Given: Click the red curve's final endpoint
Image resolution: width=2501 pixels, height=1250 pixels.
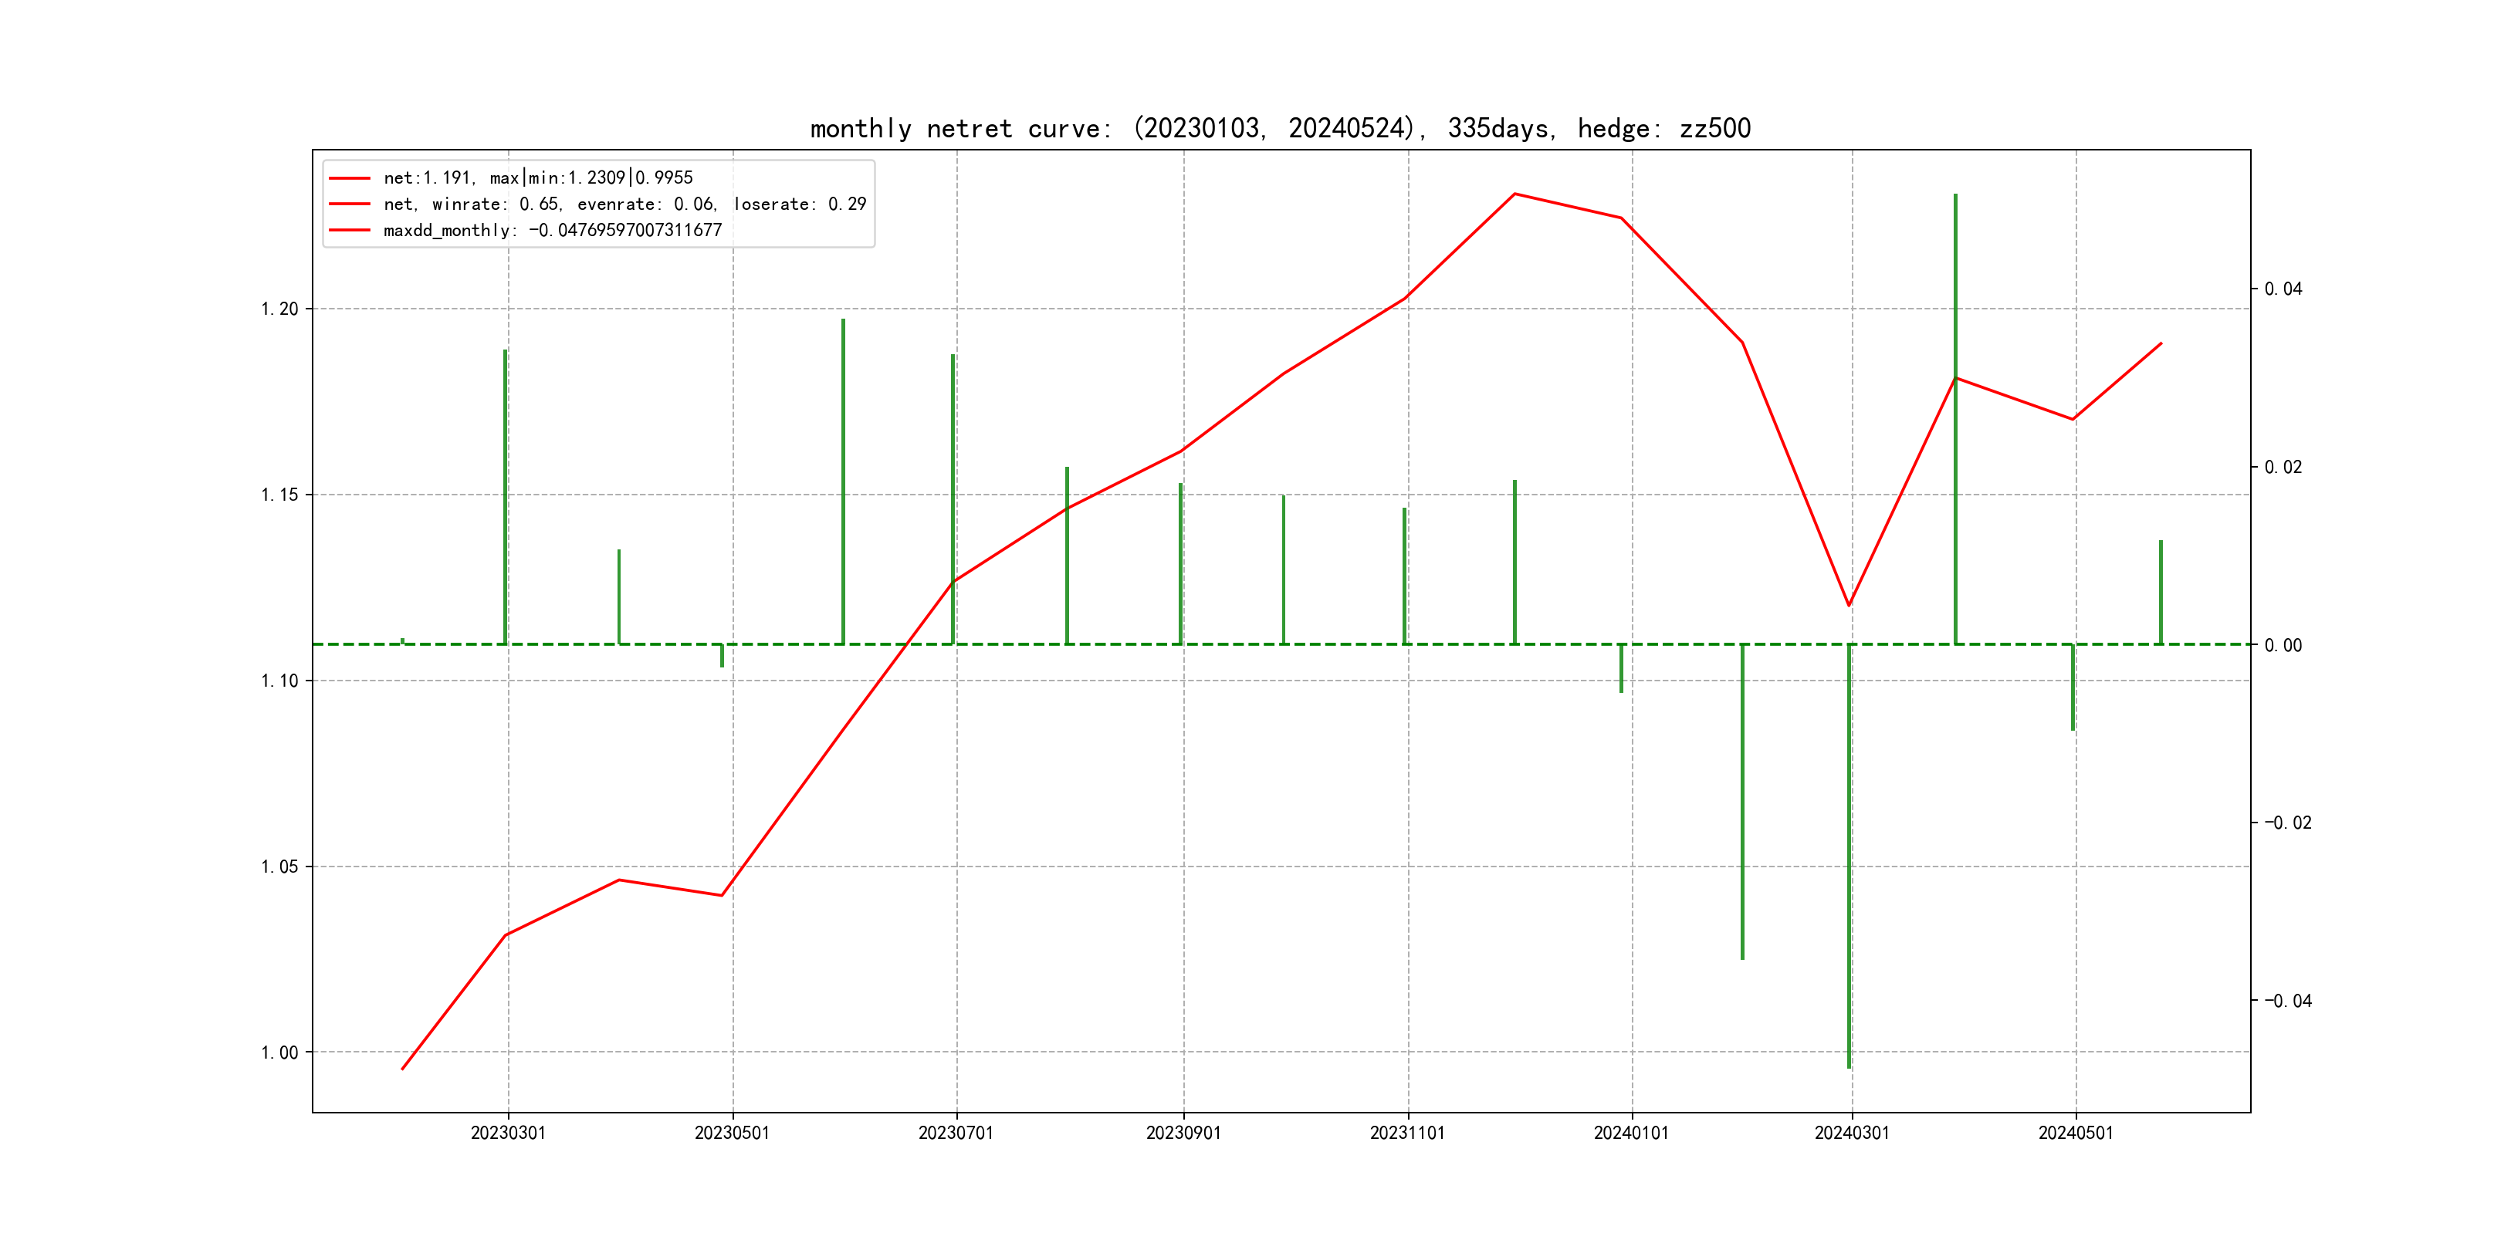Looking at the screenshot, I should point(2161,343).
